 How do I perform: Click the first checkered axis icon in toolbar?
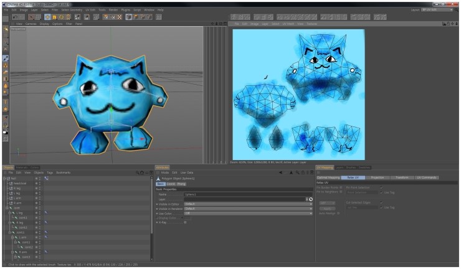coord(106,17)
